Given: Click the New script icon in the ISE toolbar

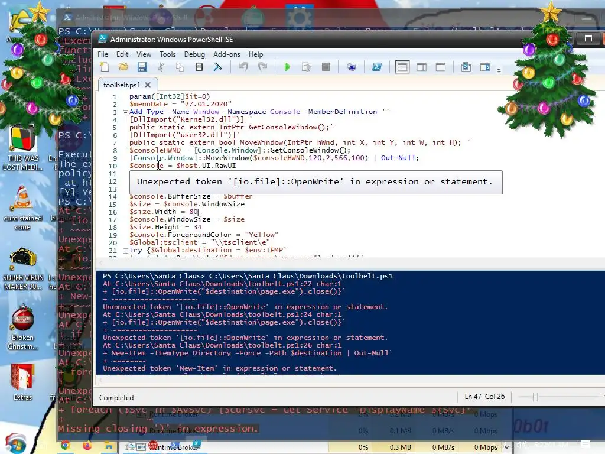Looking at the screenshot, I should point(105,67).
